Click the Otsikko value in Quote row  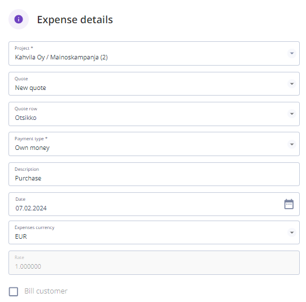pyautogui.click(x=25, y=118)
